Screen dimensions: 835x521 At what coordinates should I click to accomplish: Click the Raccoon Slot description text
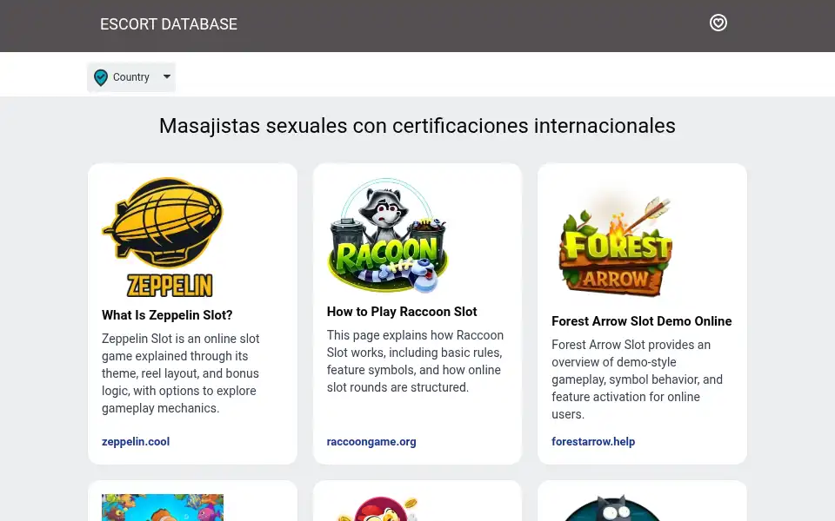point(416,361)
